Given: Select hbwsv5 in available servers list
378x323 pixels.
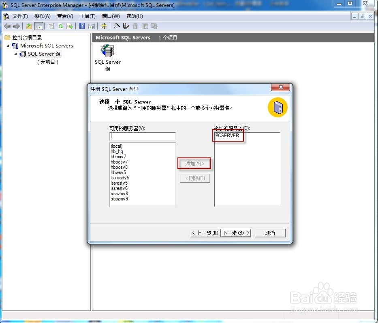Looking at the screenshot, I should 118,172.
